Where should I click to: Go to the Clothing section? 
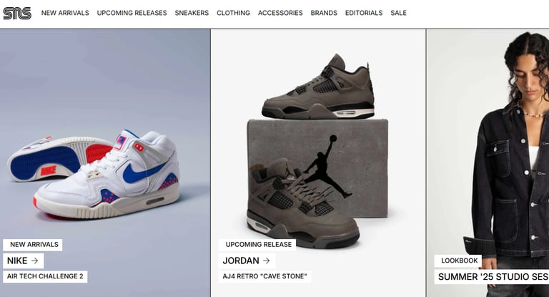(x=233, y=13)
